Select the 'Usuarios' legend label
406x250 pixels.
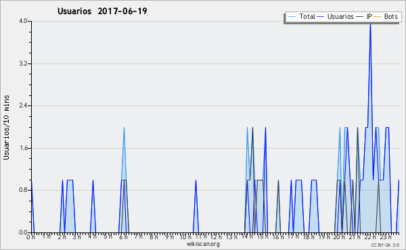tap(340, 16)
